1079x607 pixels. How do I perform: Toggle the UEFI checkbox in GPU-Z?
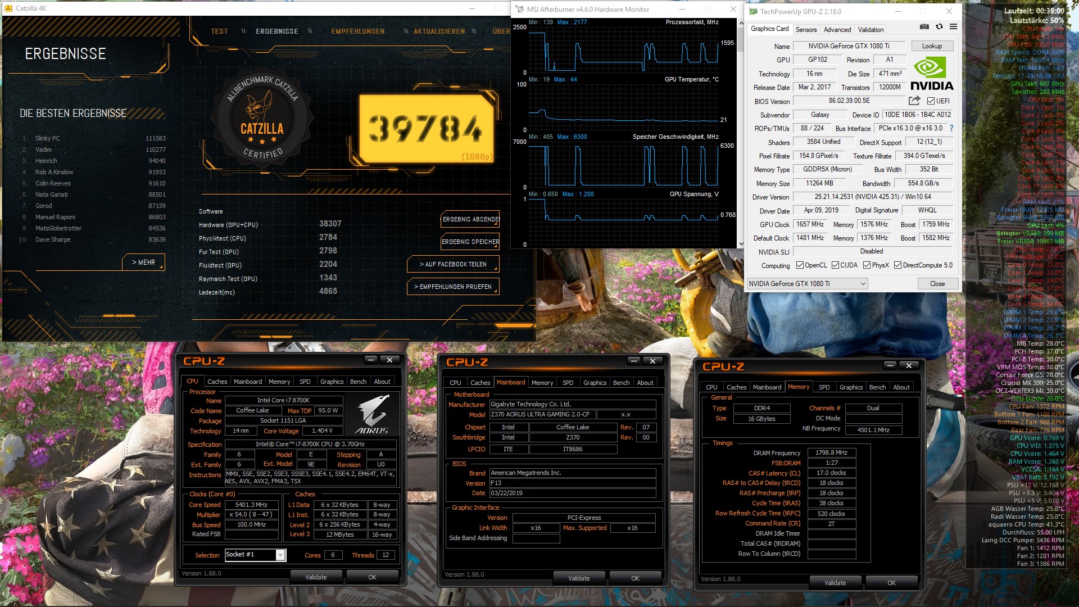pyautogui.click(x=931, y=101)
